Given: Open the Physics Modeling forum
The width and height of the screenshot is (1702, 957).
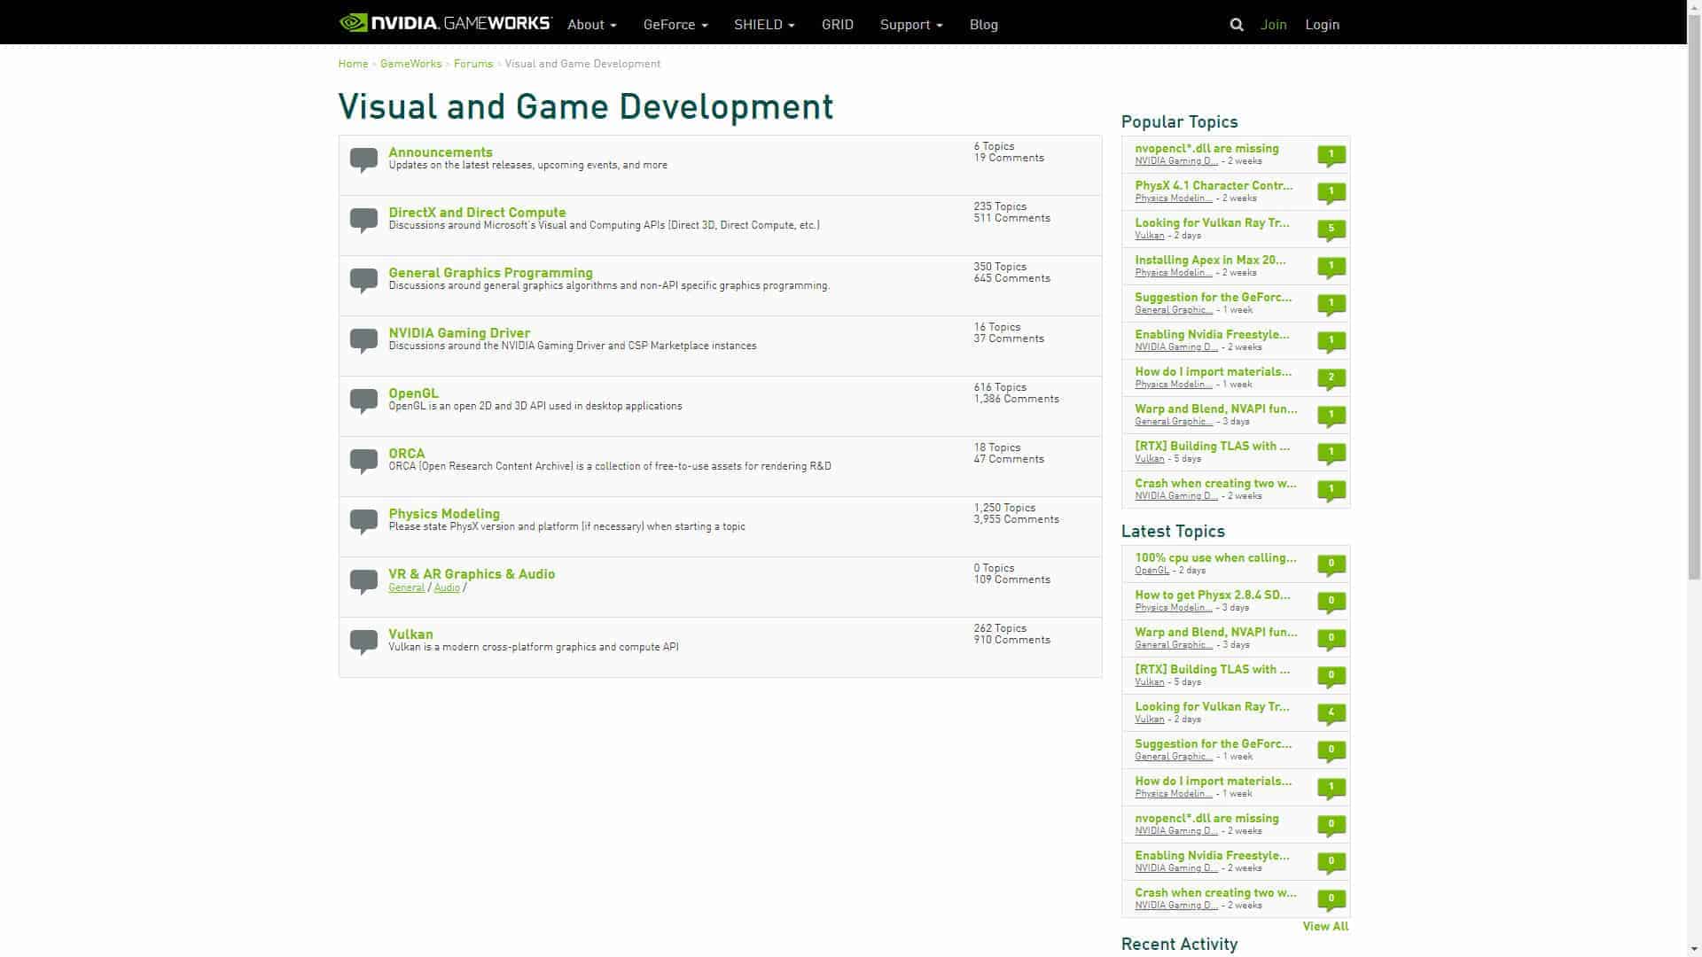Looking at the screenshot, I should coord(443,513).
